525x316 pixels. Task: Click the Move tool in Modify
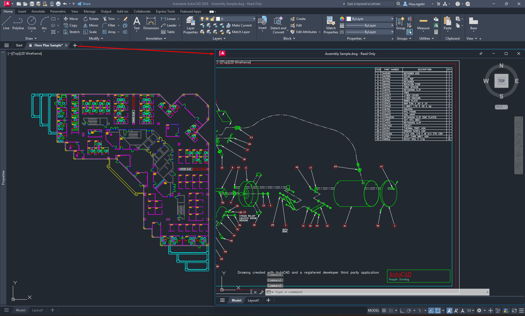(71, 19)
